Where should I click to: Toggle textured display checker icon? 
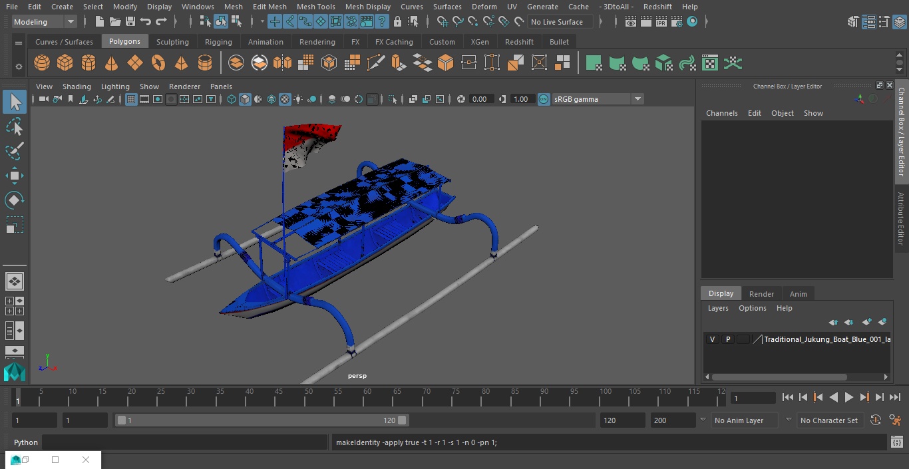tap(285, 99)
